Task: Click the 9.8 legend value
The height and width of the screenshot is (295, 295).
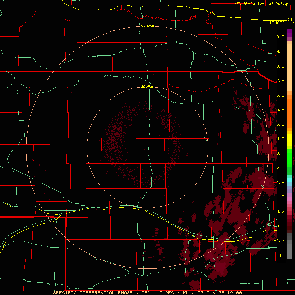Action: pyautogui.click(x=280, y=37)
